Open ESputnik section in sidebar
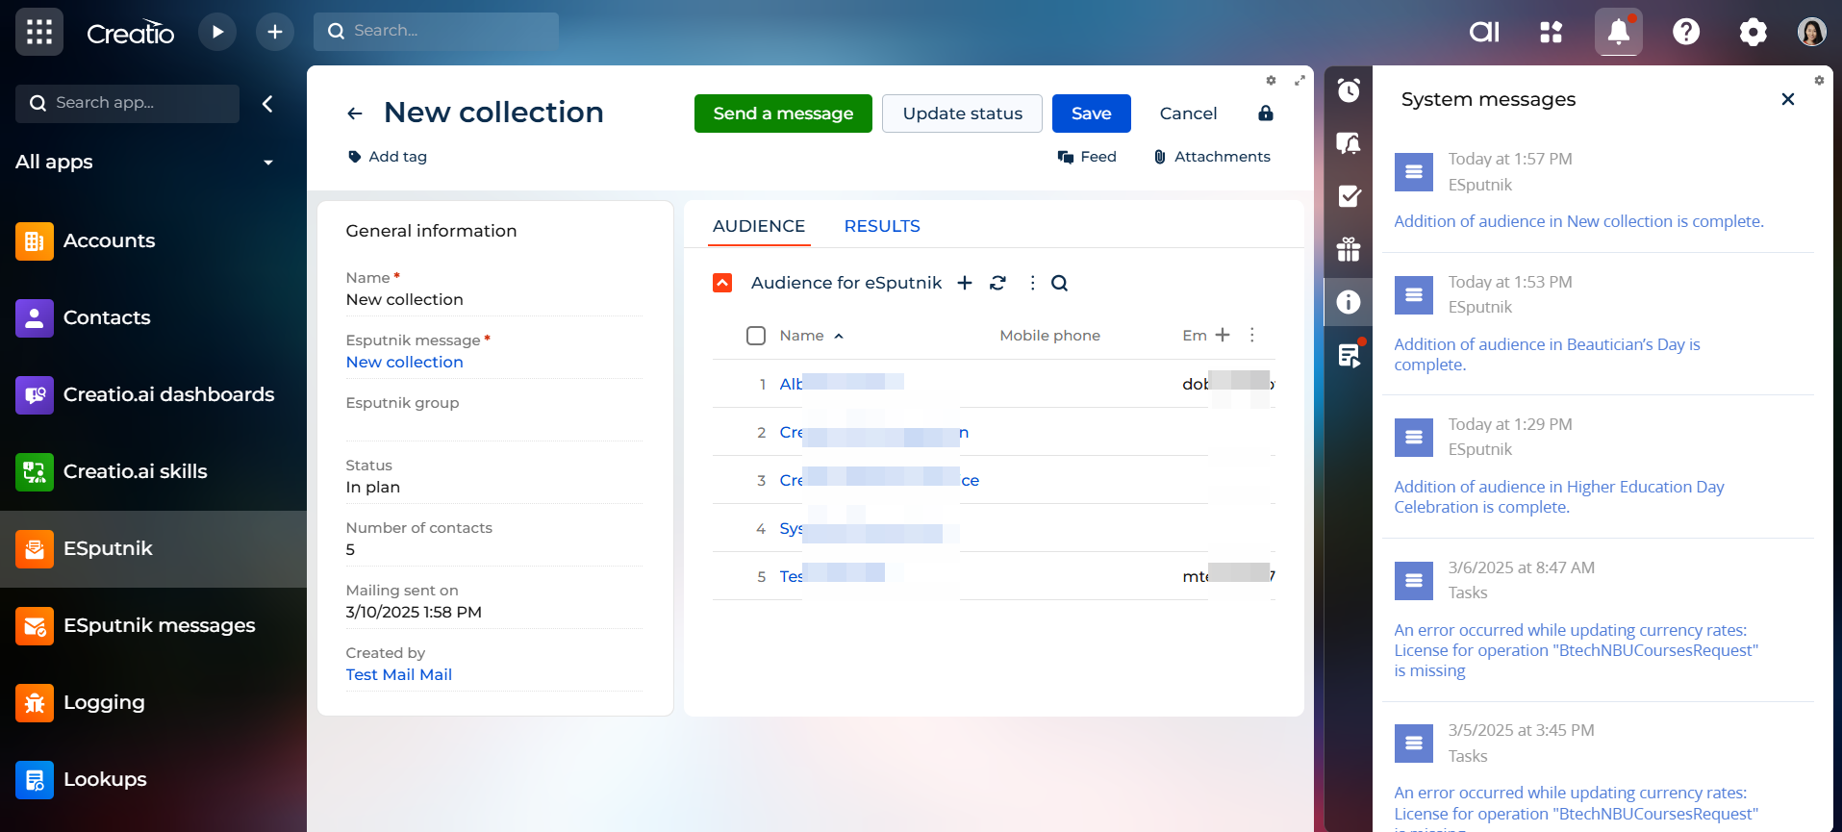The image size is (1842, 832). [154, 548]
